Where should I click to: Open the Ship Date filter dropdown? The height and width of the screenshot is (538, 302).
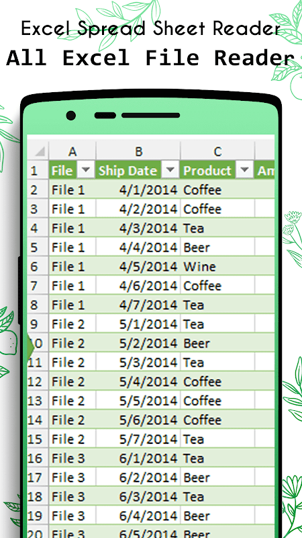pos(170,170)
